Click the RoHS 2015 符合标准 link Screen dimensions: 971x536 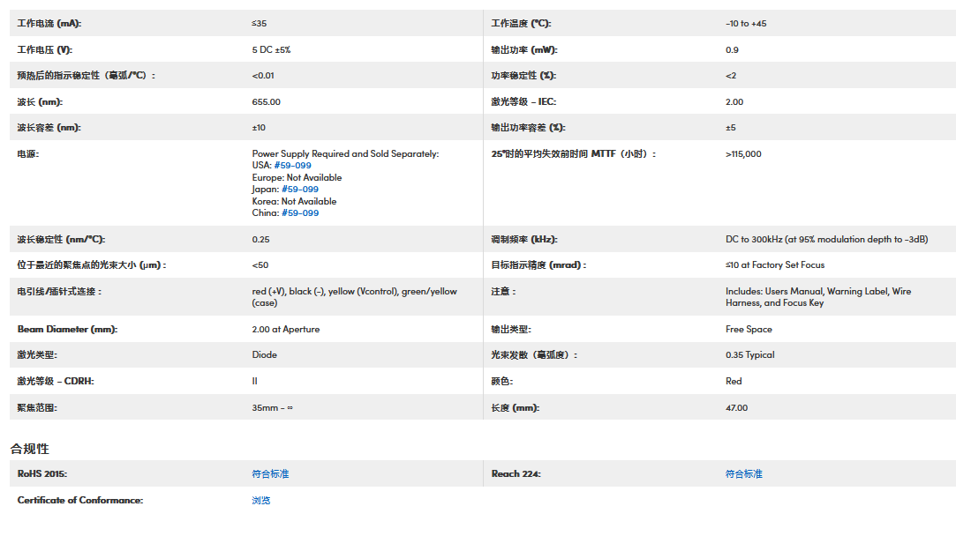[x=270, y=474]
